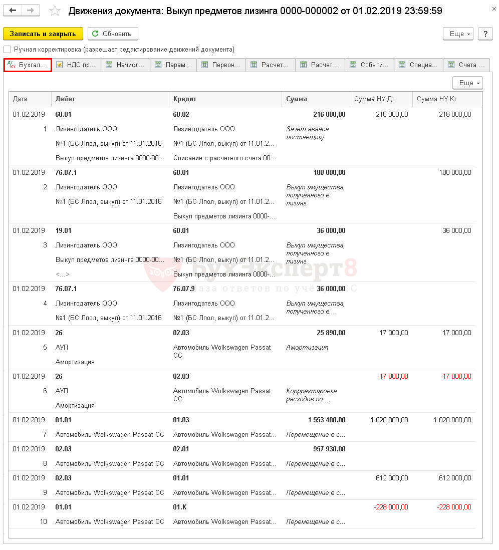499x550 pixels.
Task: Switch to the Счета ... tab
Action: tap(466, 65)
